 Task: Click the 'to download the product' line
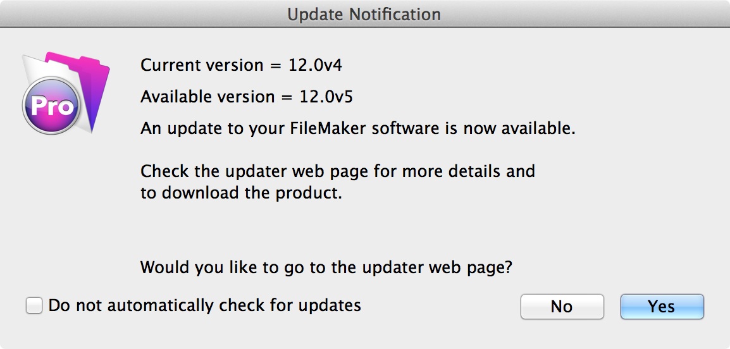[240, 193]
